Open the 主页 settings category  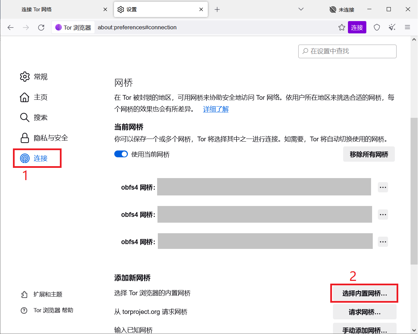tap(34, 97)
